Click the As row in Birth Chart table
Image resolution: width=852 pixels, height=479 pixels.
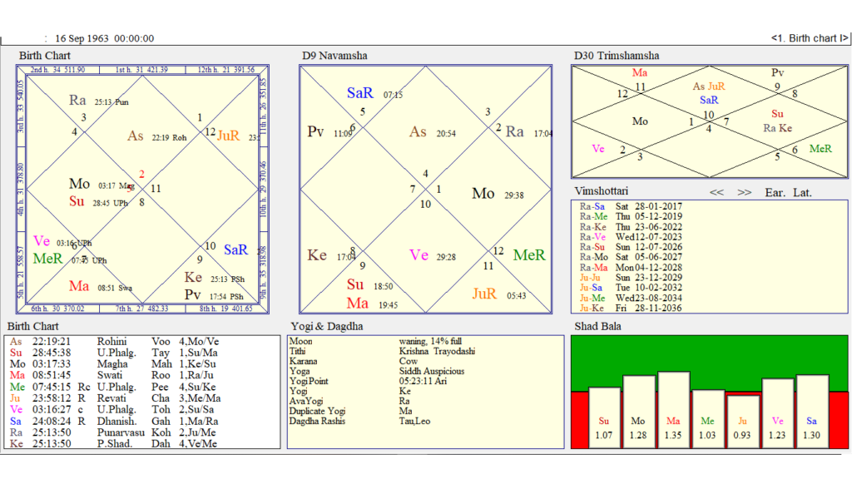click(115, 342)
